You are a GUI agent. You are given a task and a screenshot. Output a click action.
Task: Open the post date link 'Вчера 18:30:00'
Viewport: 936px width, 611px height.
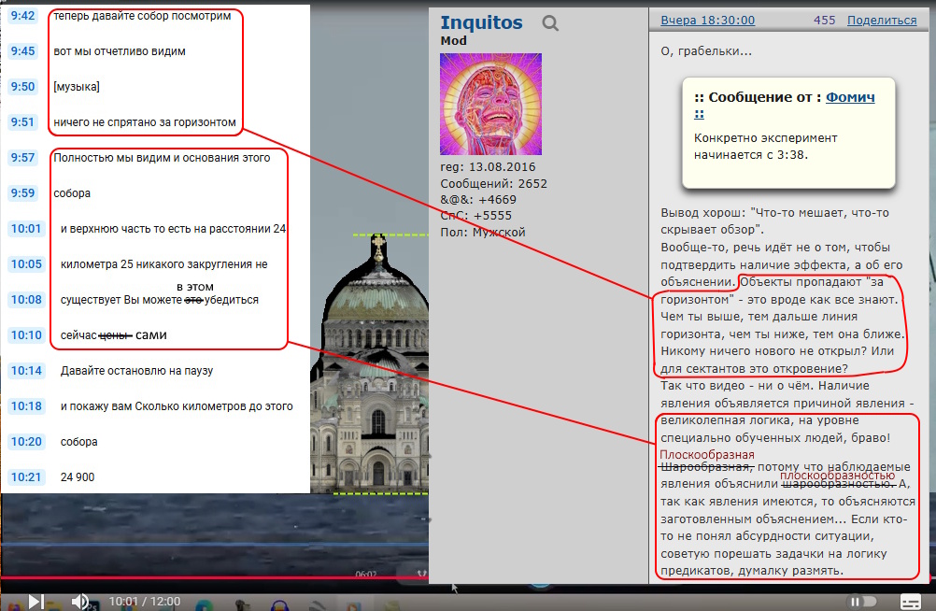click(707, 21)
